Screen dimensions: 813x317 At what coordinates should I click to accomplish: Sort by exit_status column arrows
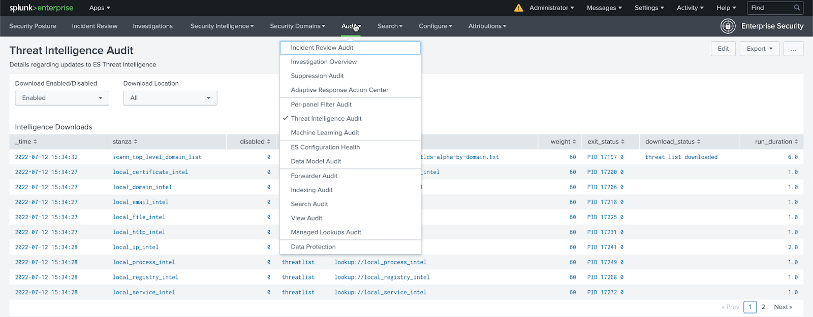point(622,142)
